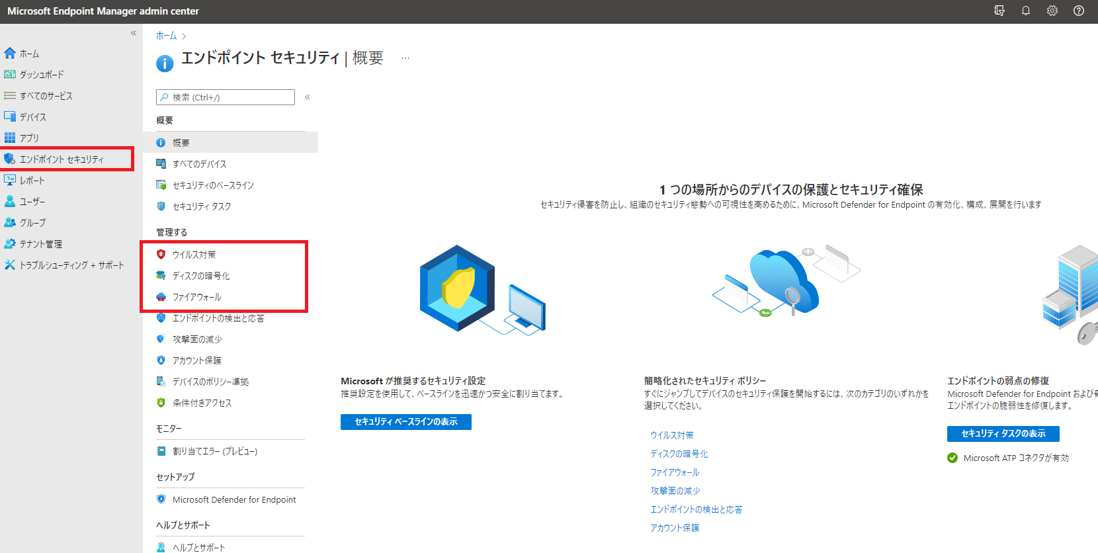Click the green check icon beside Microsoft ATP コネクタ
Image resolution: width=1098 pixels, height=553 pixels.
(952, 458)
